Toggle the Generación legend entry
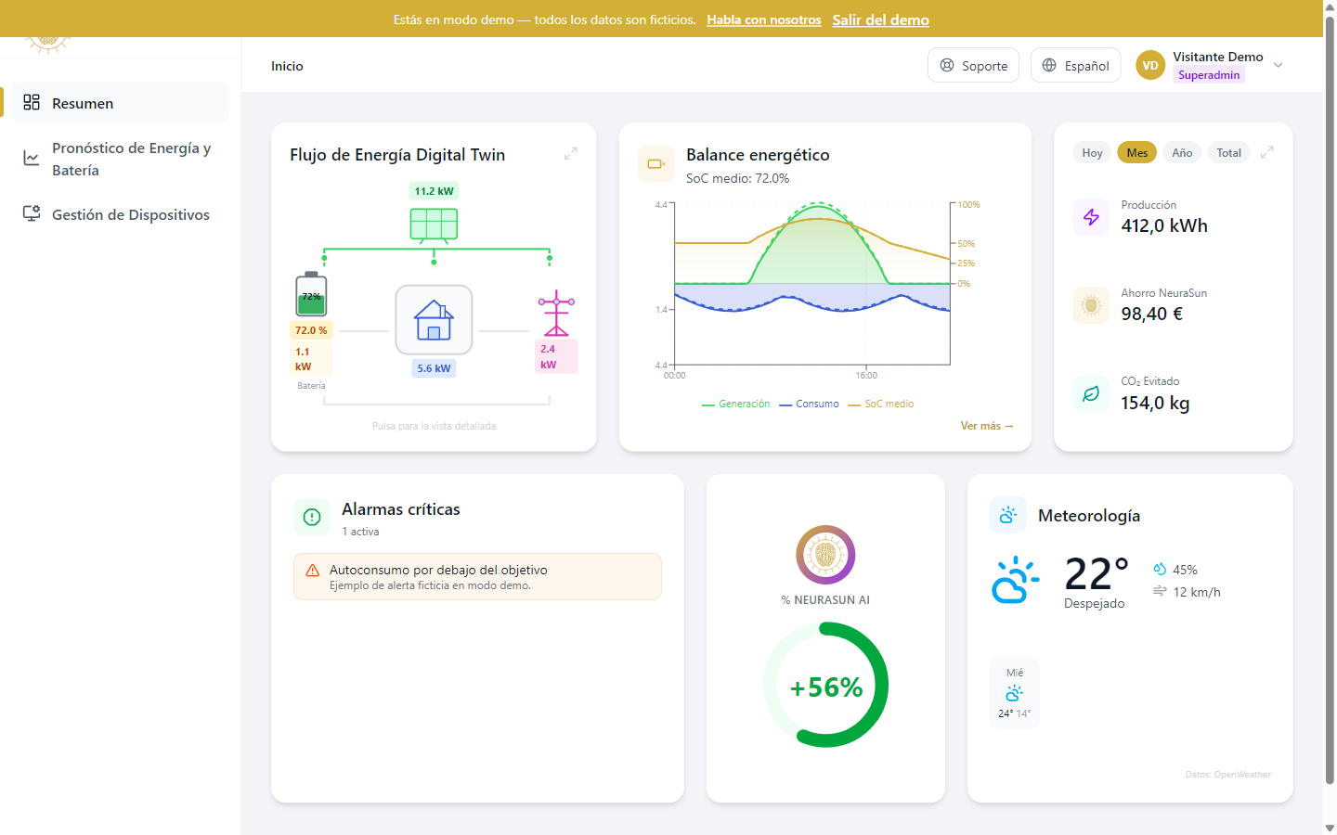This screenshot has width=1337, height=835. pyautogui.click(x=736, y=405)
